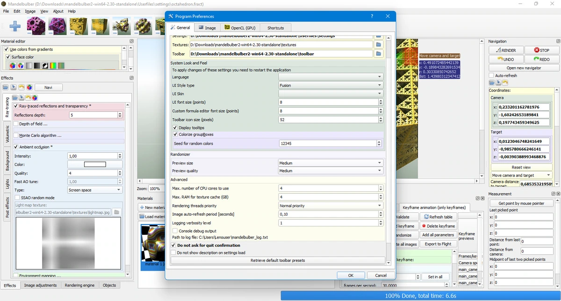Open the Shortcuts preferences tab
This screenshot has height=301, width=561.
coord(276,28)
